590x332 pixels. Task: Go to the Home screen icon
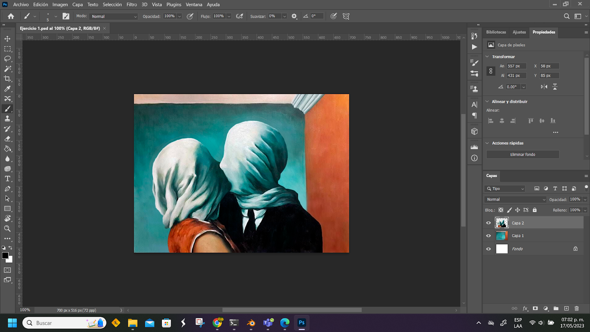[11, 16]
